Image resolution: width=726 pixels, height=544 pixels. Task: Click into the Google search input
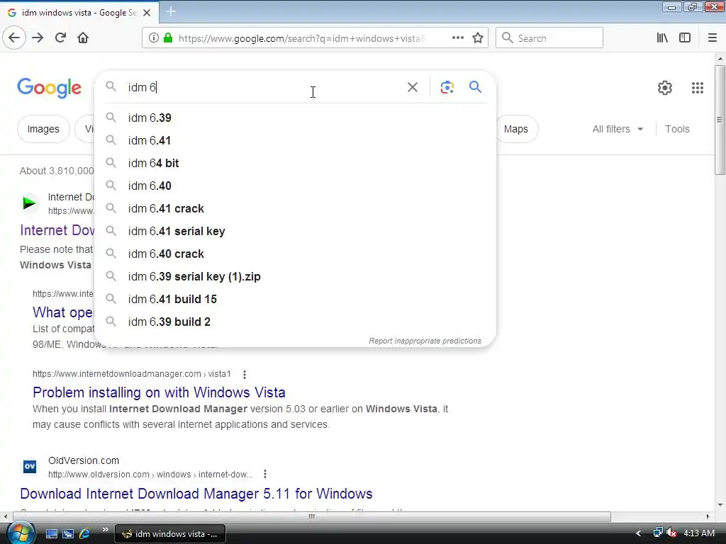click(x=264, y=87)
